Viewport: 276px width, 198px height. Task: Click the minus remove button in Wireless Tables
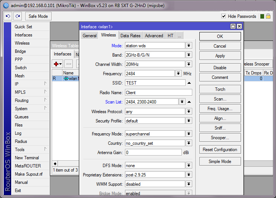coord(69,64)
